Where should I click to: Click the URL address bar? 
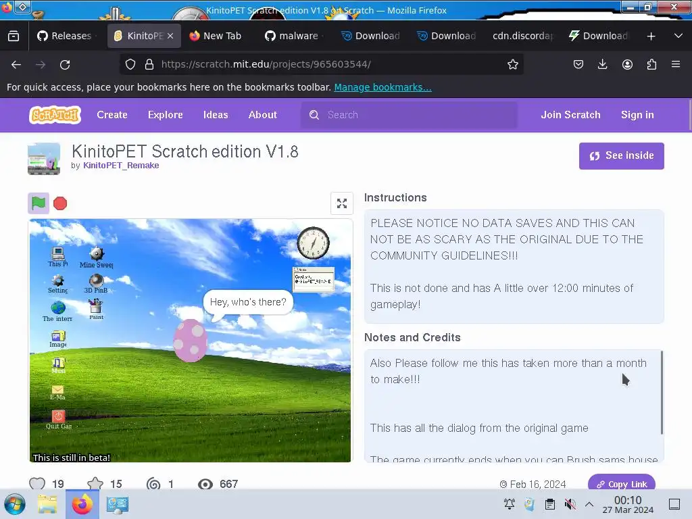click(x=322, y=64)
